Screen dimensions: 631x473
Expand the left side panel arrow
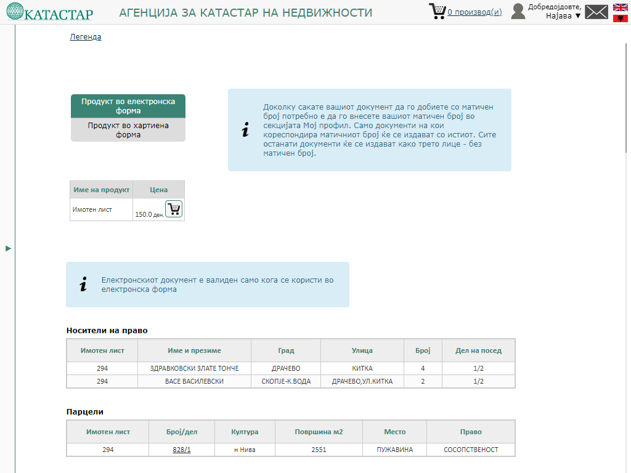[9, 248]
